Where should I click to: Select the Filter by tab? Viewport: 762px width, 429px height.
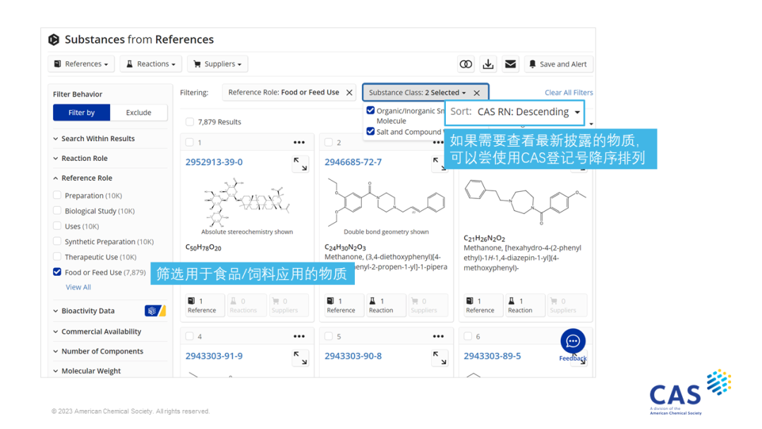click(x=82, y=113)
